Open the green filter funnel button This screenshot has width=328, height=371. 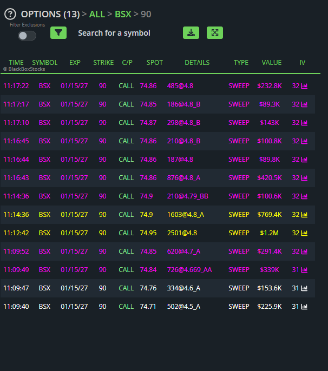point(58,32)
